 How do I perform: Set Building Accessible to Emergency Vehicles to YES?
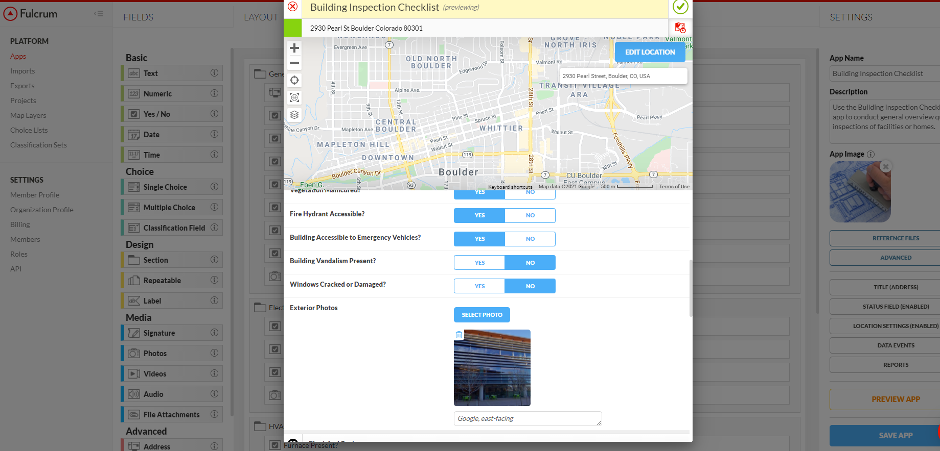(x=479, y=239)
